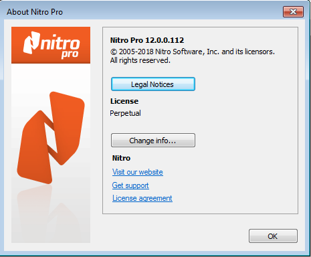Click the Perpetual license value
Image resolution: width=311 pixels, height=257 pixels.
pos(125,113)
